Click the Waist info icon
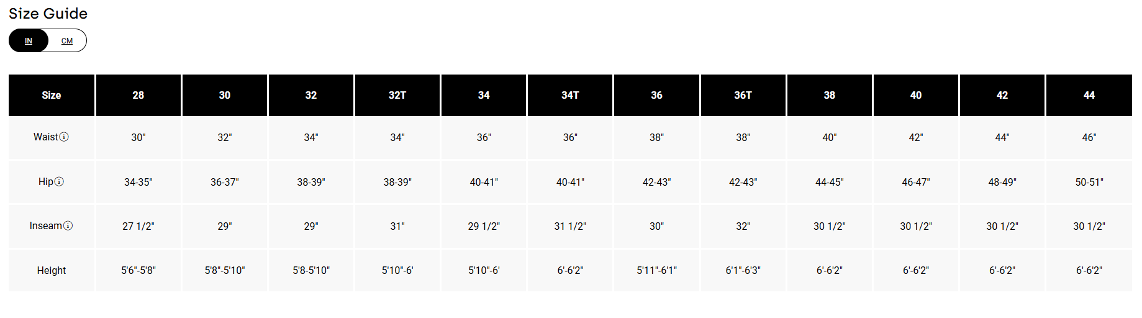This screenshot has width=1142, height=318. tap(64, 137)
